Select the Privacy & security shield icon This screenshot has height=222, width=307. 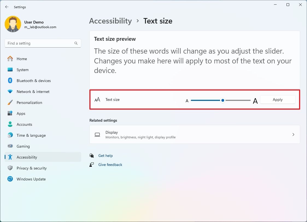click(x=10, y=168)
